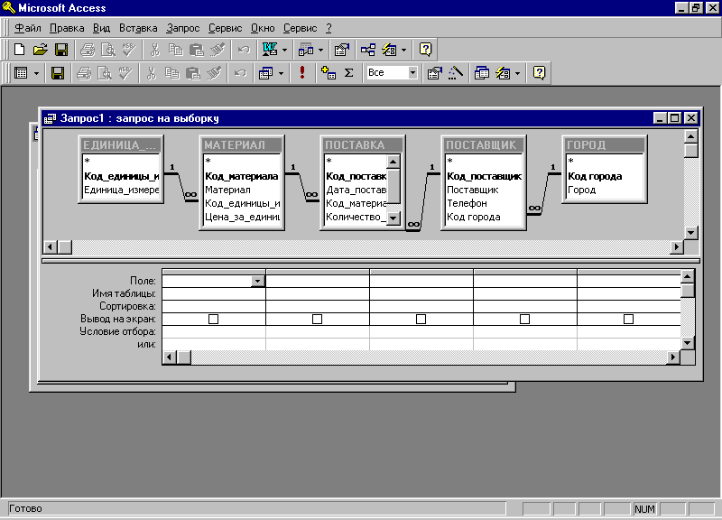This screenshot has width=722, height=520.
Task: Check Show box in third grid column
Action: click(x=421, y=319)
